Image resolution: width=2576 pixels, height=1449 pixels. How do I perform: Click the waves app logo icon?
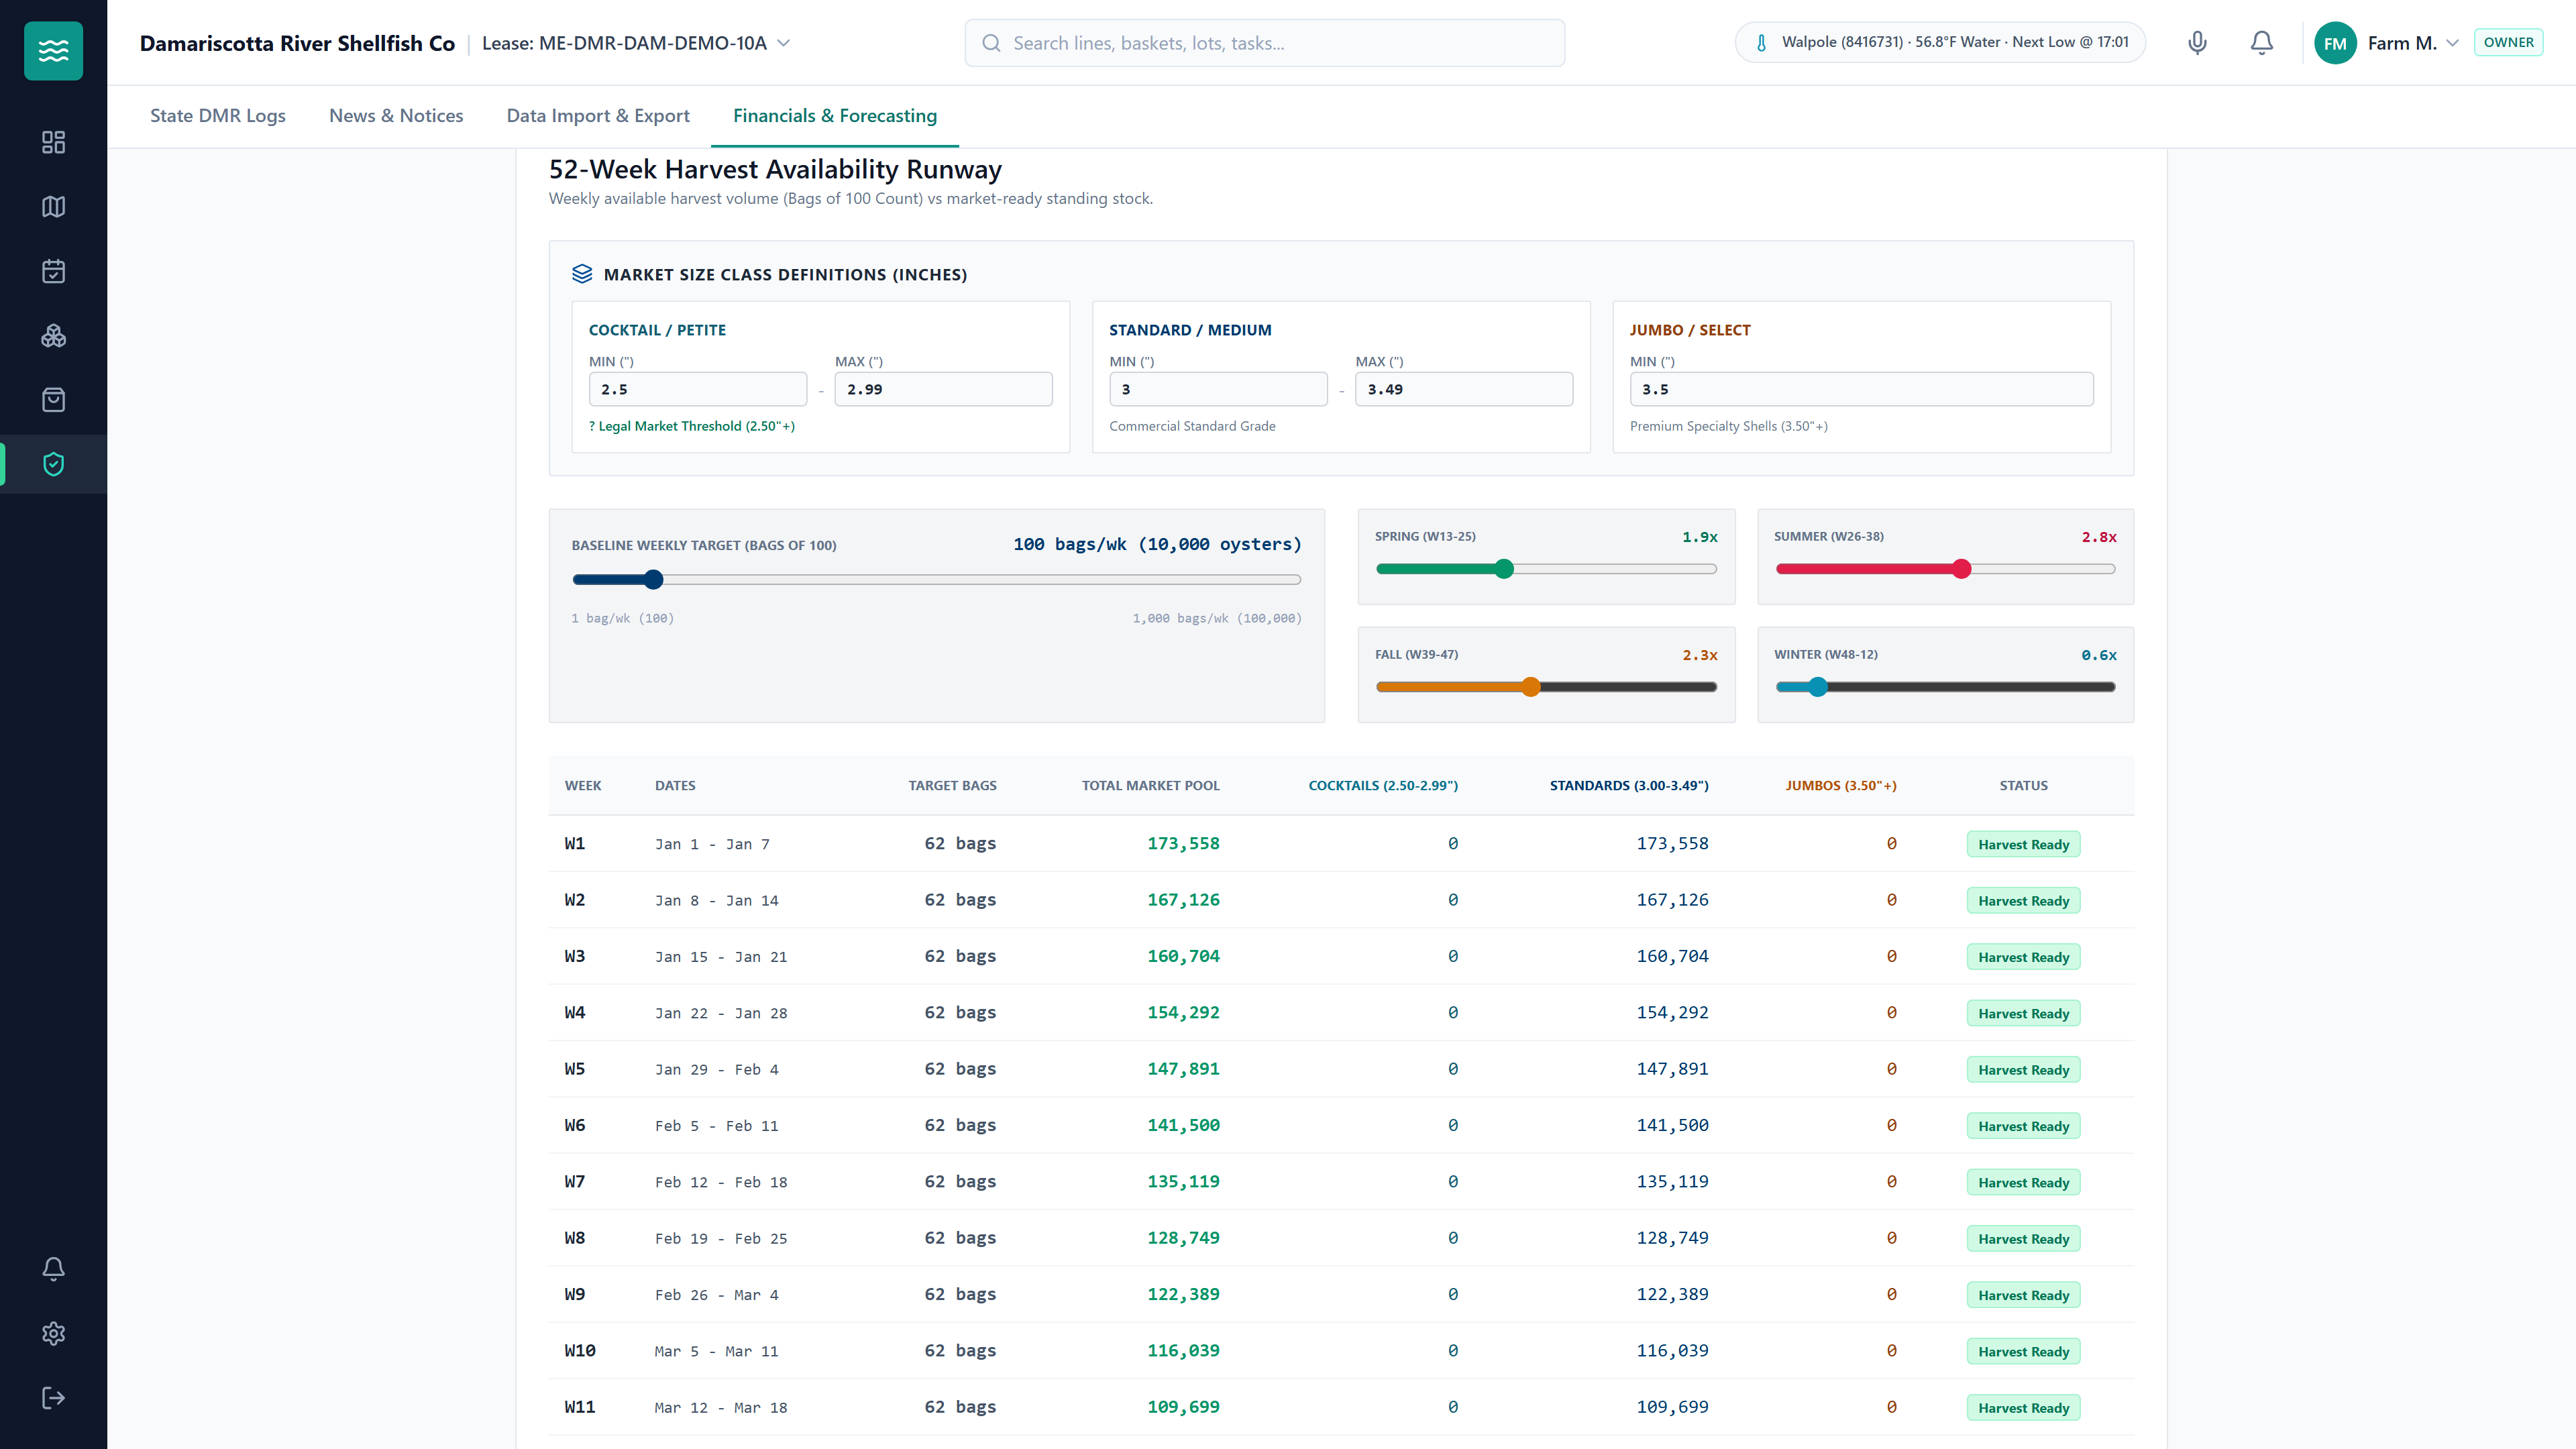53,50
